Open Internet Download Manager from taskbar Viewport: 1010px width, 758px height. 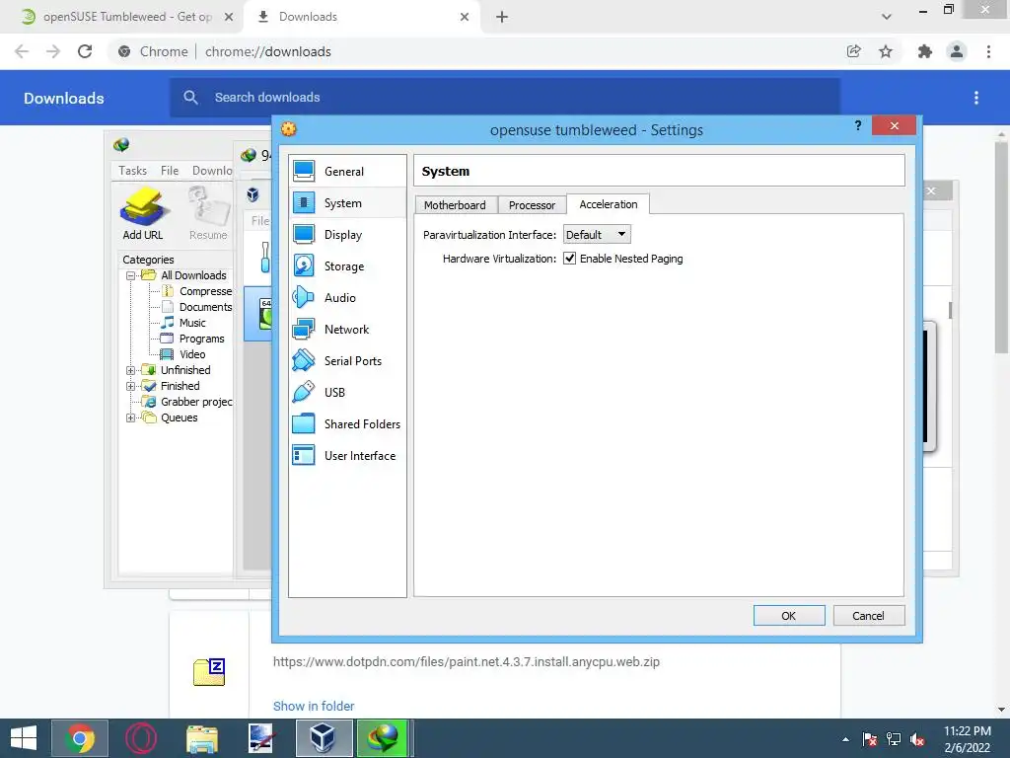tap(384, 738)
